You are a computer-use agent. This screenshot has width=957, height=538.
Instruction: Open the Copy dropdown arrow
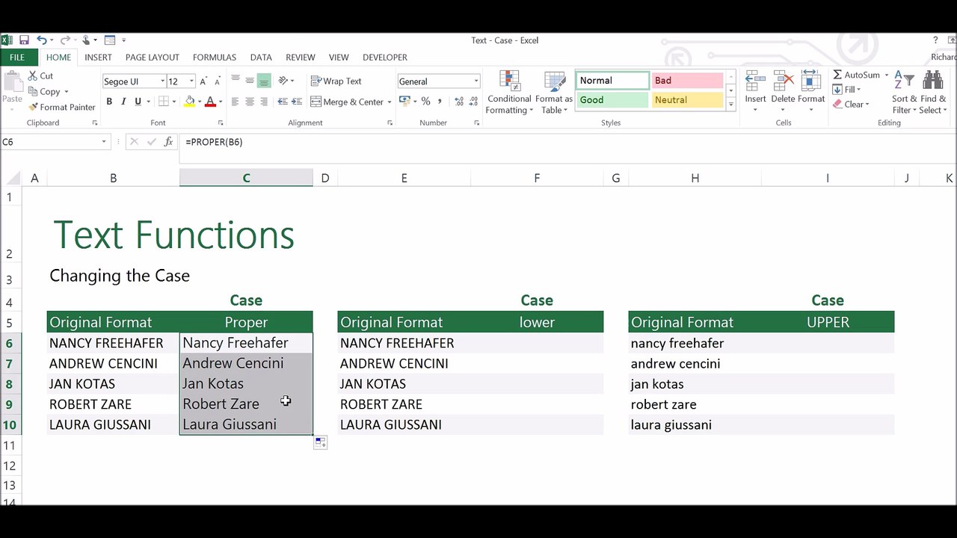click(x=66, y=92)
